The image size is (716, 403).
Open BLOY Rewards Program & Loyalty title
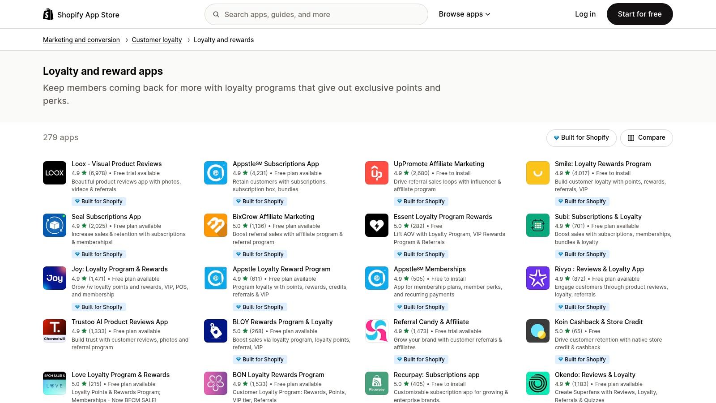(282, 322)
